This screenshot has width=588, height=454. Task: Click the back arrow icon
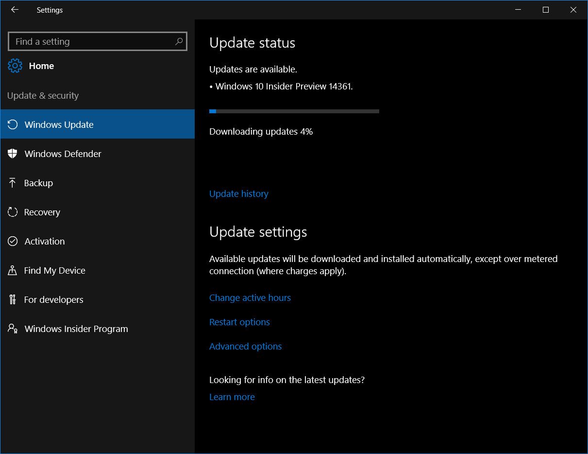tap(15, 10)
